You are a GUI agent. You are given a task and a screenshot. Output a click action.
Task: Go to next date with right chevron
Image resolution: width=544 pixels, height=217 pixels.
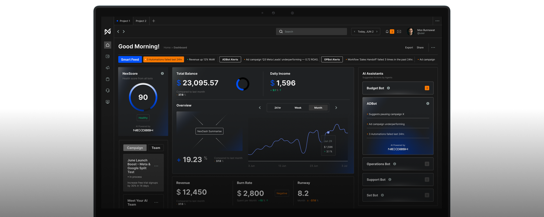377,32
